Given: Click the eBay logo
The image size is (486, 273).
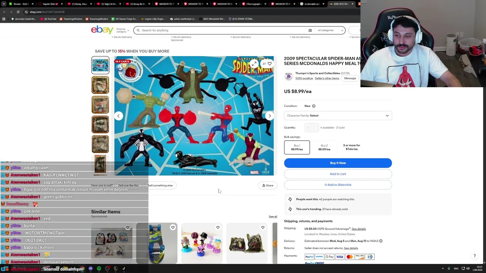Looking at the screenshot, I should [102, 30].
